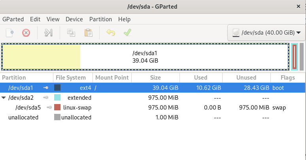Viewport: 306px width, 160px height.
Task: Open the Device menu
Action: [x=74, y=19]
